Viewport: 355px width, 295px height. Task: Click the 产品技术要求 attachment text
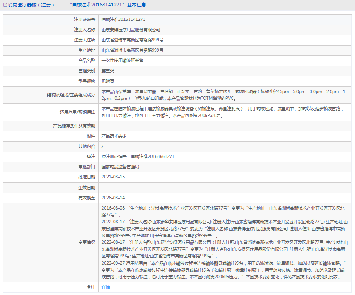[114, 136]
